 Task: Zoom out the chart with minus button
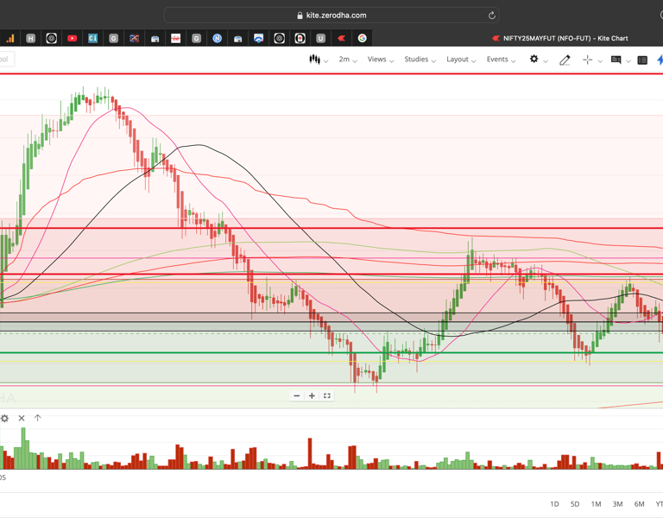coord(297,395)
